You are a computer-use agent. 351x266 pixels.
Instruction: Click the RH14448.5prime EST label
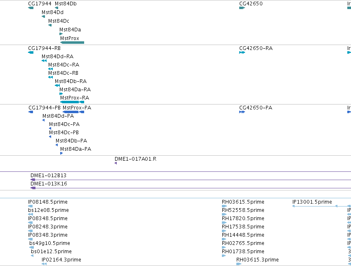pyautogui.click(x=243, y=235)
